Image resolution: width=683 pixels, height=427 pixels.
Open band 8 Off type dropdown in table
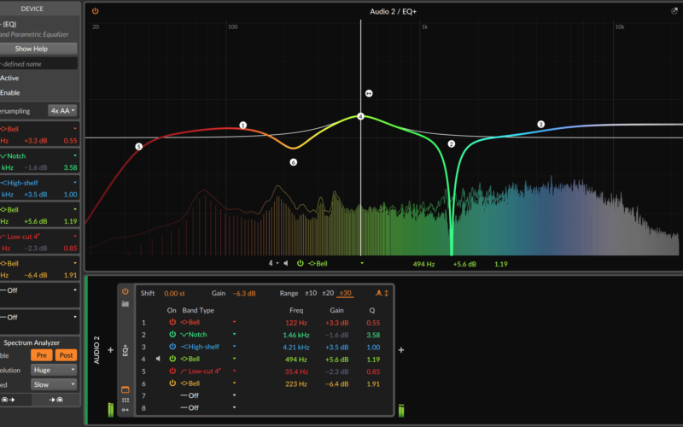[x=234, y=408]
